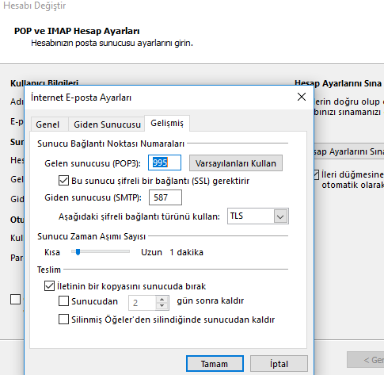Decrease days with the spinner down arrow
The height and width of the screenshot is (375, 384).
tap(162, 306)
